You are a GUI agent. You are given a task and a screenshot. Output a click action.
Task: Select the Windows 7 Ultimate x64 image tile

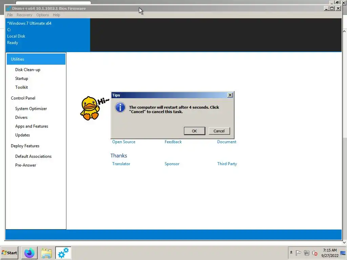[48, 35]
